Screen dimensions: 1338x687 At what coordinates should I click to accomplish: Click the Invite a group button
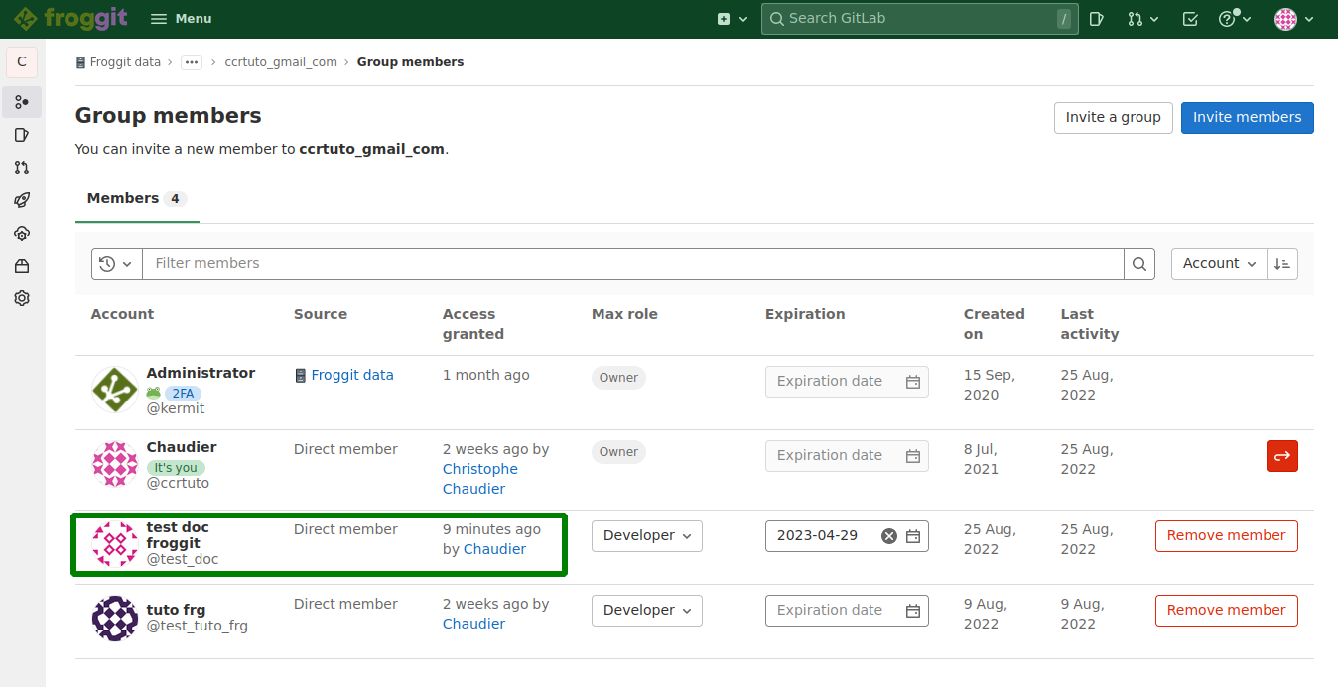(x=1113, y=117)
